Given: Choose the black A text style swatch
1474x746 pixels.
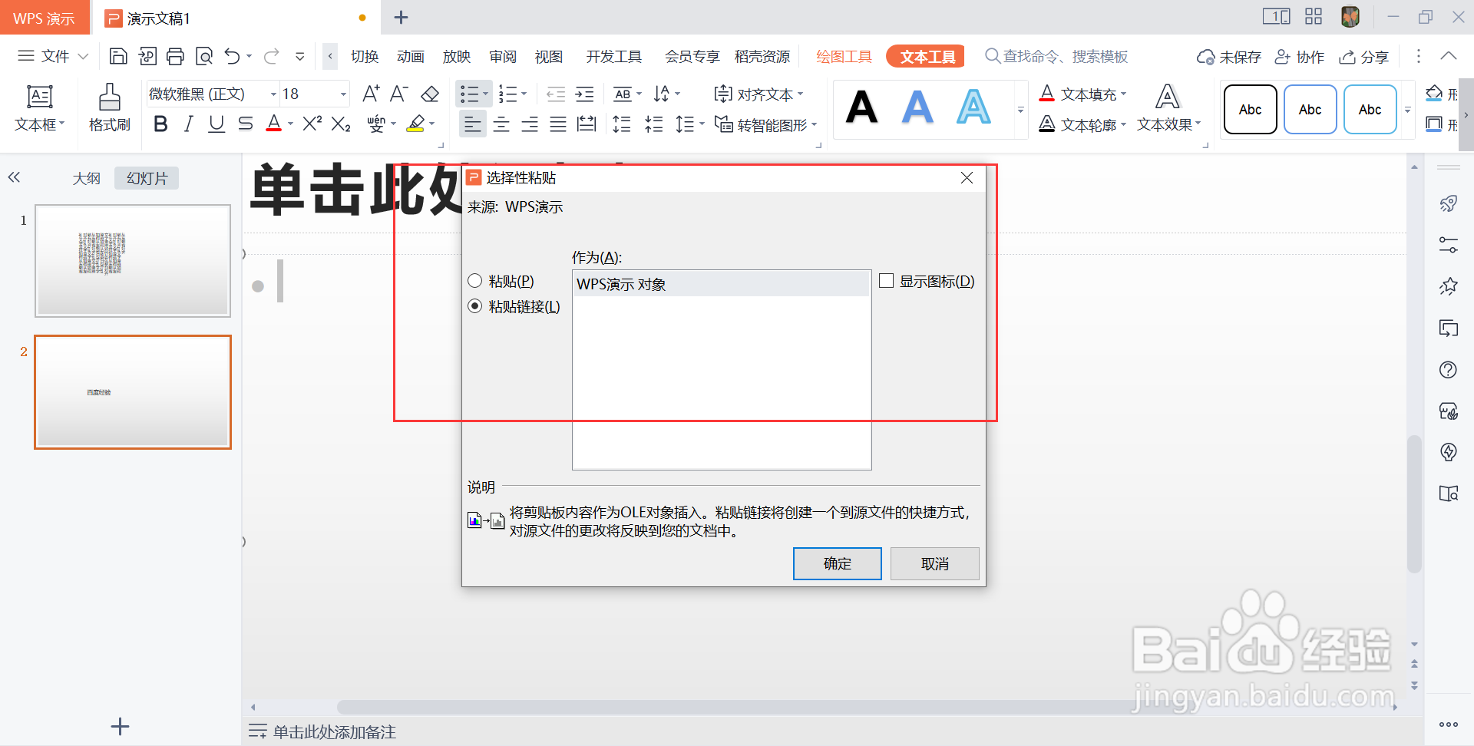Looking at the screenshot, I should tap(861, 107).
